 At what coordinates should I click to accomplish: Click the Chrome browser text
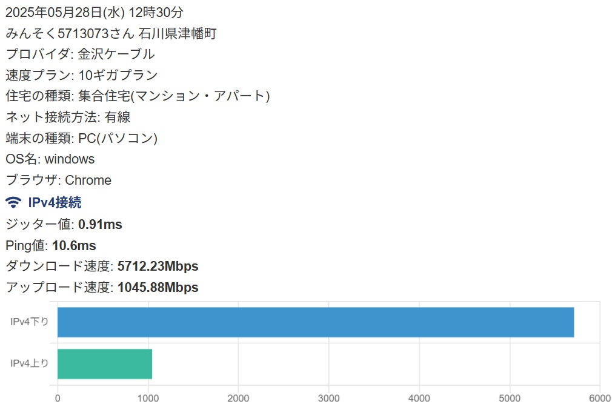coord(88,180)
